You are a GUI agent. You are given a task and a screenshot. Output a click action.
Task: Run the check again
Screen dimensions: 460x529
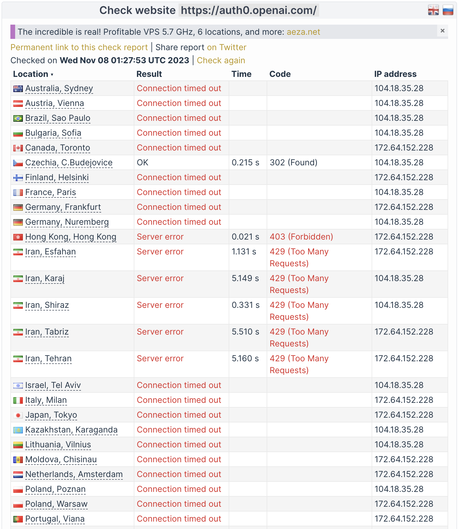[221, 60]
